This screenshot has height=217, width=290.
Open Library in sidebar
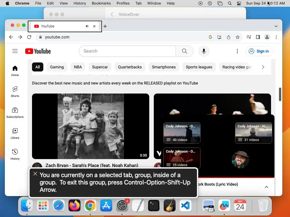pyautogui.click(x=15, y=134)
